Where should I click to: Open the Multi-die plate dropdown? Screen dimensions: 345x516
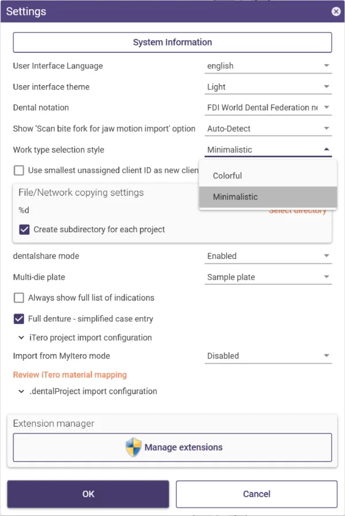268,277
